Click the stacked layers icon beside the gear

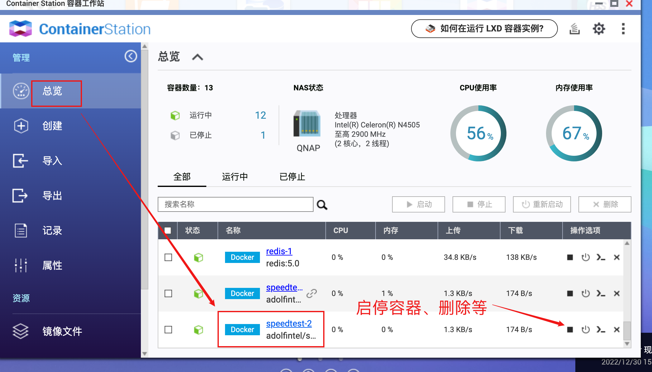[x=574, y=29]
